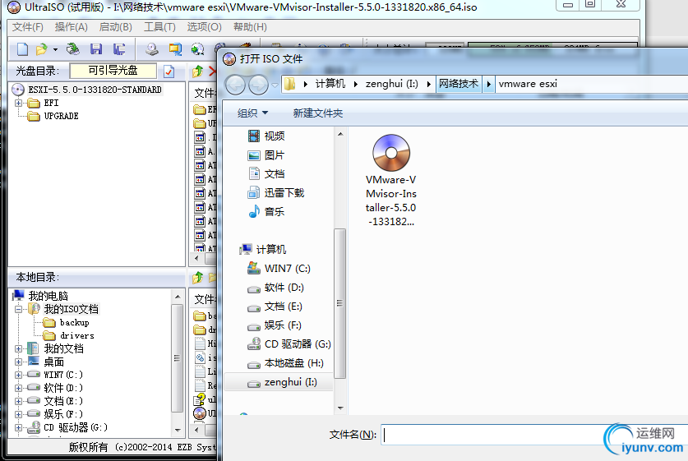688x461 pixels.
Task: Expand the 我的文档 node
Action: pos(18,348)
